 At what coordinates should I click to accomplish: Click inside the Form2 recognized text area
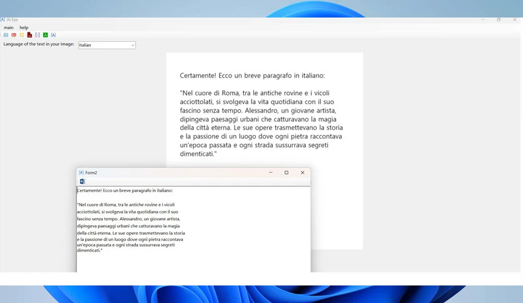pos(193,229)
